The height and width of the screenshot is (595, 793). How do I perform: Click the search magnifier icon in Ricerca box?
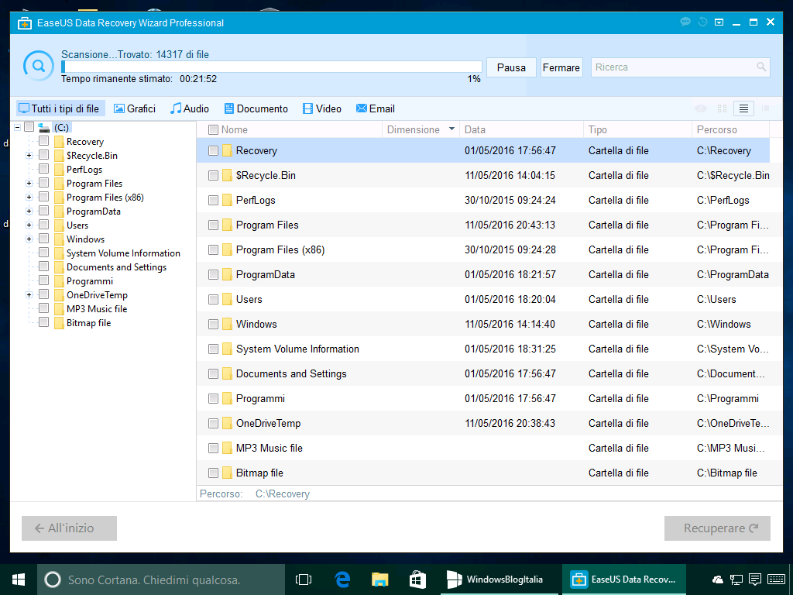[760, 67]
